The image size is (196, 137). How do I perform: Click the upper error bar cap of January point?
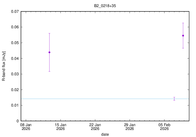point(49,33)
